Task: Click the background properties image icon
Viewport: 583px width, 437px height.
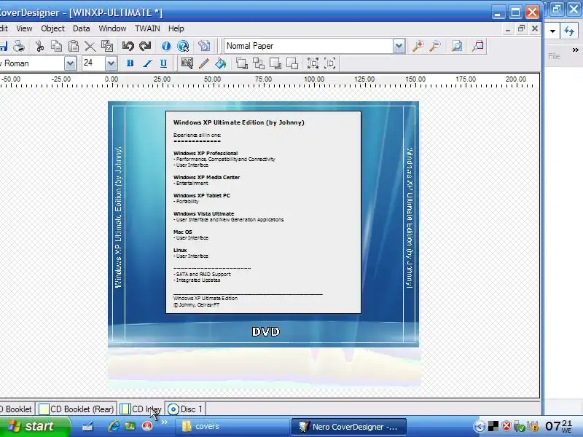Action: pyautogui.click(x=187, y=63)
